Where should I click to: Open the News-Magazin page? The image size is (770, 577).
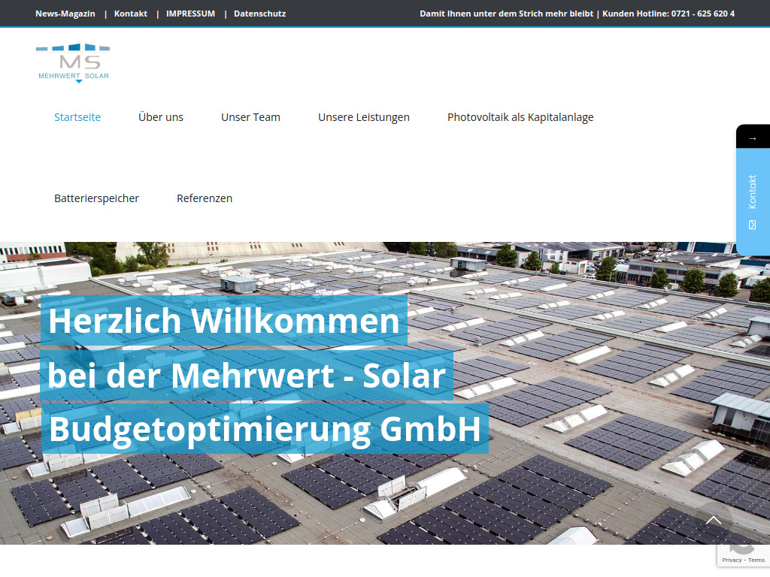65,13
